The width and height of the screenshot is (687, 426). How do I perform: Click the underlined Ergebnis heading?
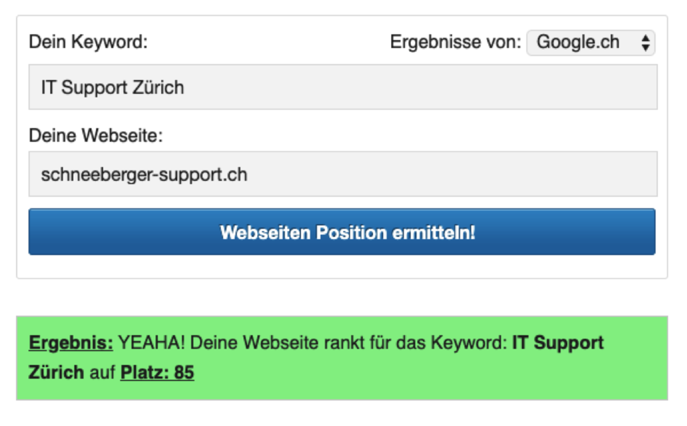click(x=71, y=343)
